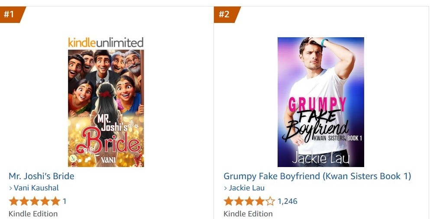The image size is (443, 219).
Task: Click the Jackie Lau name printed on the cover
Action: coord(320,158)
